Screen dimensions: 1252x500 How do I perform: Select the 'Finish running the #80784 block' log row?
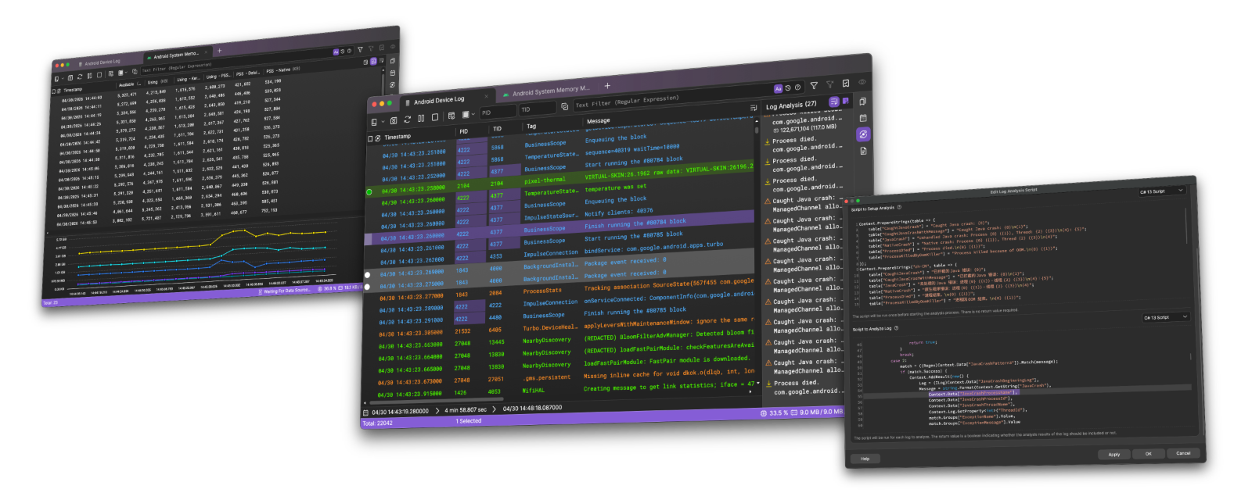pyautogui.click(x=559, y=227)
